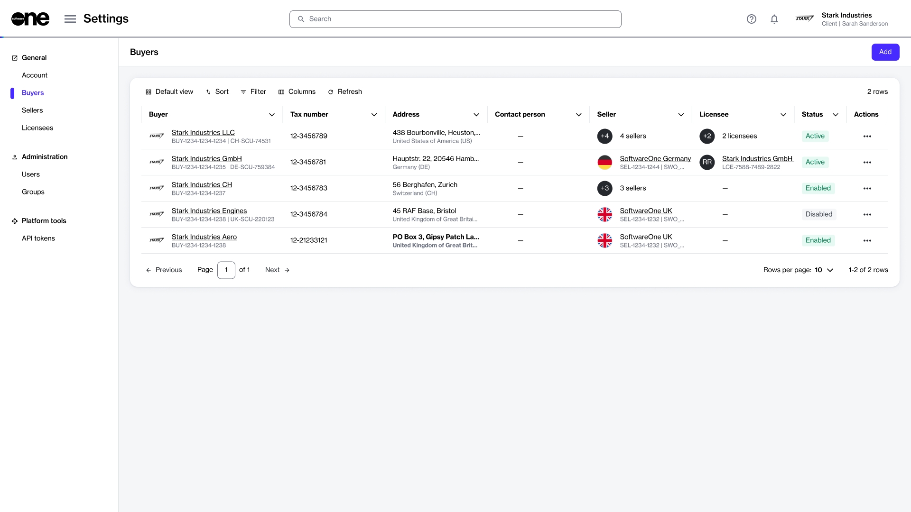Click the German flag seller icon

tap(604, 162)
